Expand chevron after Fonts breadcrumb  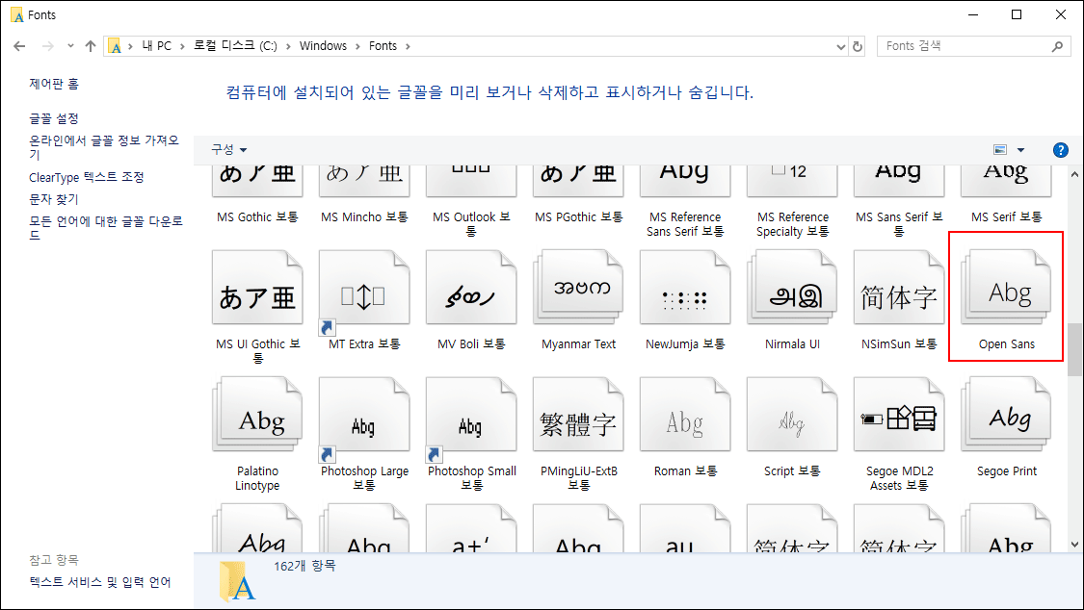pos(408,46)
